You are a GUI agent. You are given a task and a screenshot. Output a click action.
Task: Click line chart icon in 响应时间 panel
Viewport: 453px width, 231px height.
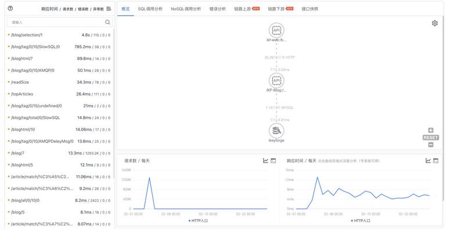428,161
